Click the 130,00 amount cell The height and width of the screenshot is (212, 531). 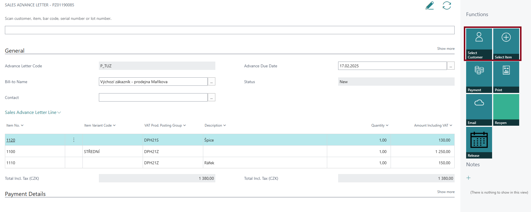point(422,140)
